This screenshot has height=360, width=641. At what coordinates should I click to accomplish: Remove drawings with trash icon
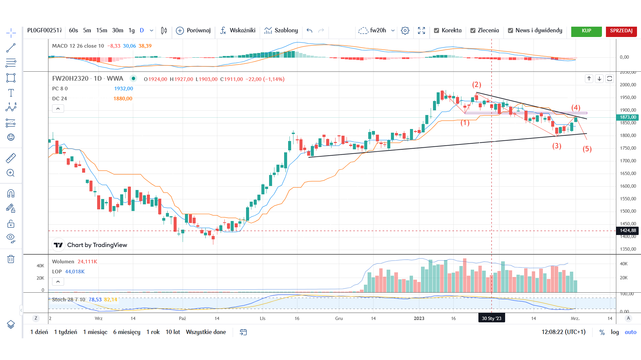pyautogui.click(x=11, y=259)
